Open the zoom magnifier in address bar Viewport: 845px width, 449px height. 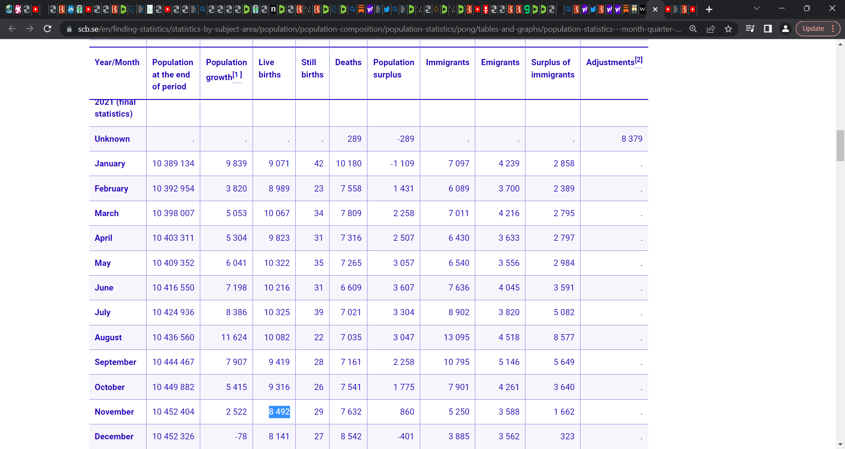pos(693,29)
